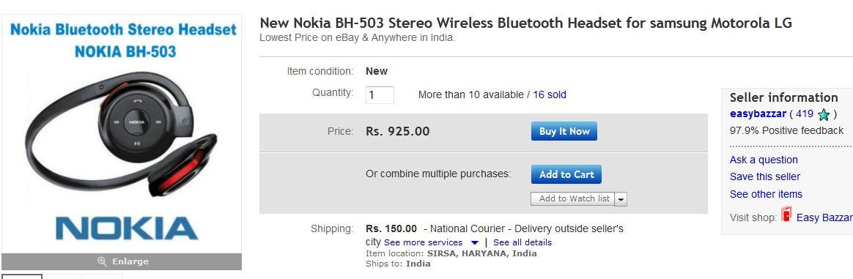Click See all details shipping link
This screenshot has height=279, width=853.
522,242
